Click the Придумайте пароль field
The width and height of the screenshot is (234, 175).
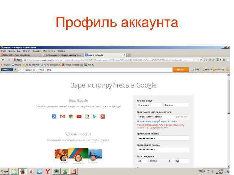pos(163,138)
